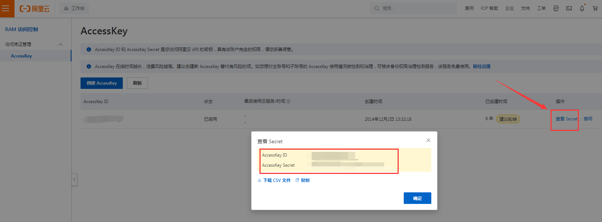Click the AccessKey Secret label in the dialog
The width and height of the screenshot is (602, 222).
(278, 165)
